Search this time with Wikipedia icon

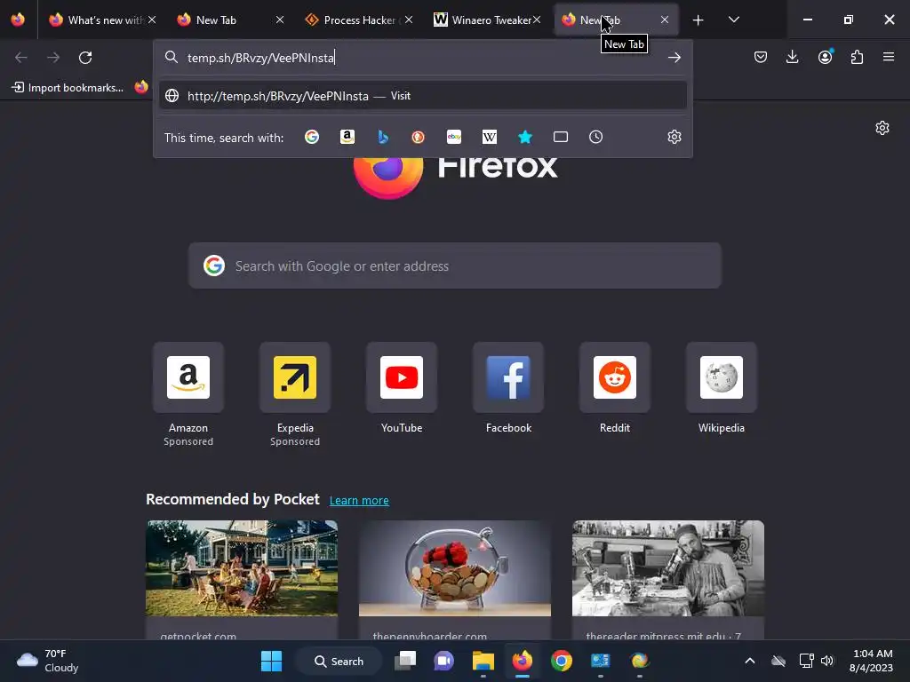[490, 137]
